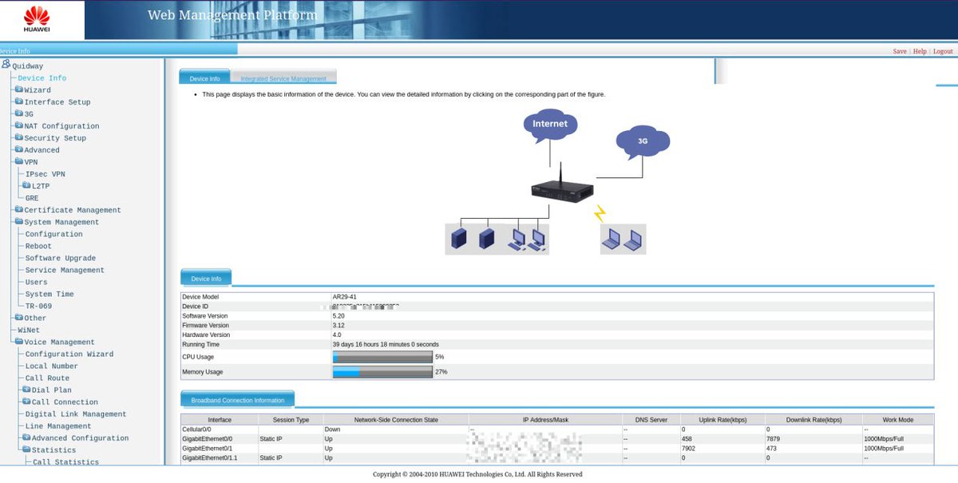Open Call Route tree item

tap(47, 378)
